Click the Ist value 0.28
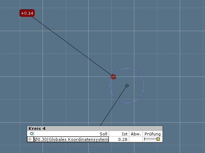 point(123,139)
